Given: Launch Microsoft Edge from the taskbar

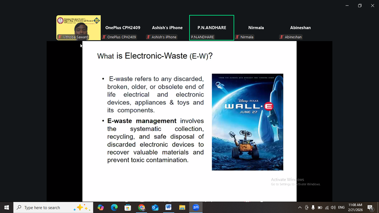Looking at the screenshot, I should (x=114, y=207).
